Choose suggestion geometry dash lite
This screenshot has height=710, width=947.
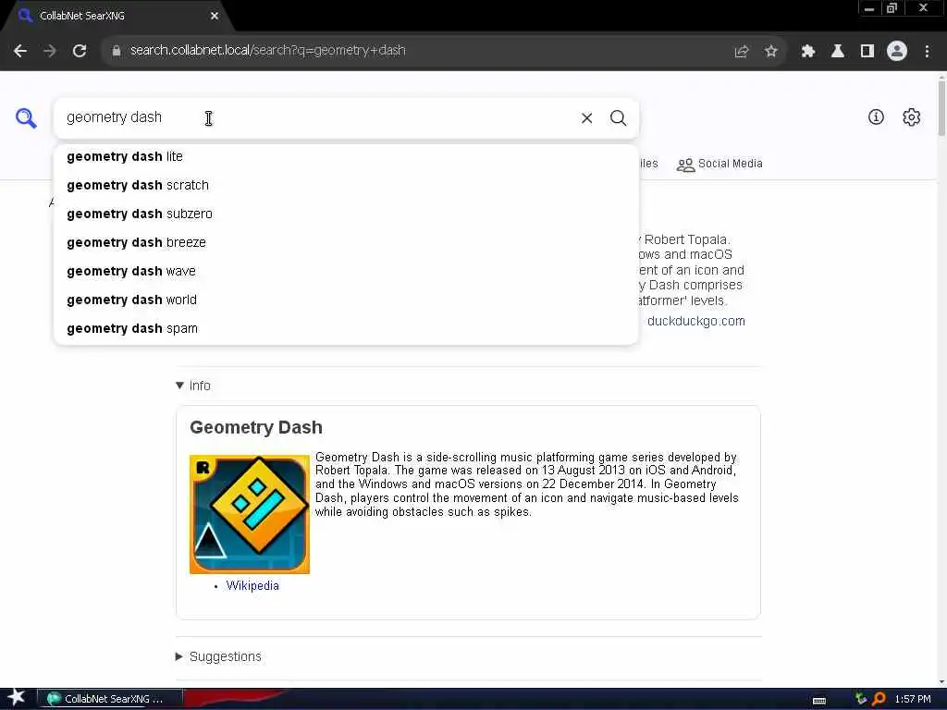(346, 156)
